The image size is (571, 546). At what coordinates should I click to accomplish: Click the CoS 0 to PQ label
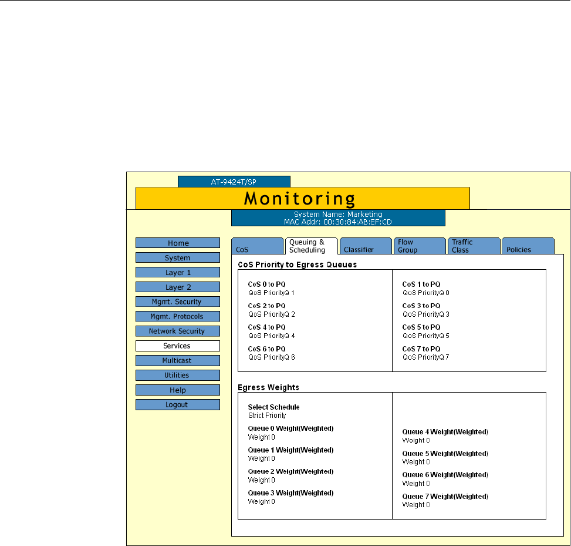(x=266, y=284)
